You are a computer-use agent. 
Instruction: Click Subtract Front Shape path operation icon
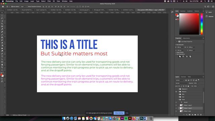183,56
